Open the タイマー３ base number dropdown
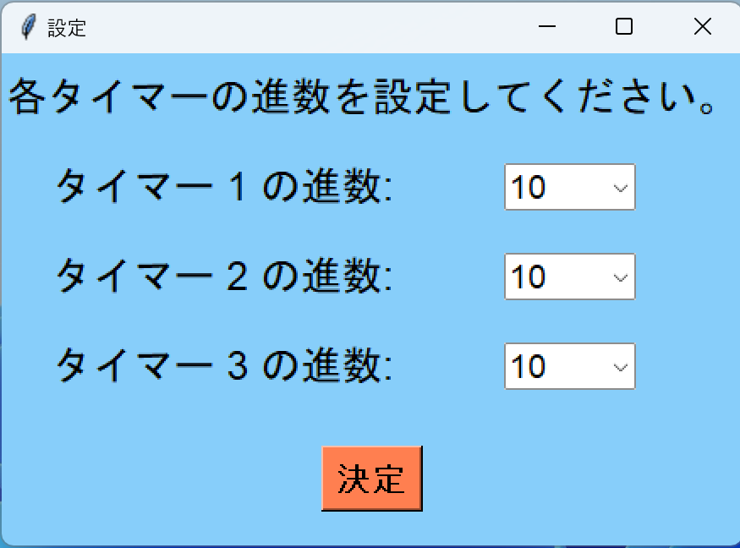This screenshot has width=740, height=548. (568, 366)
